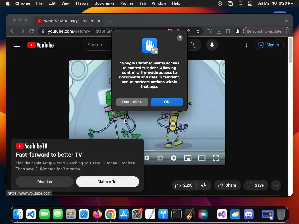299x224 pixels.
Task: Deny access with Don't Allow button
Action: click(x=132, y=102)
